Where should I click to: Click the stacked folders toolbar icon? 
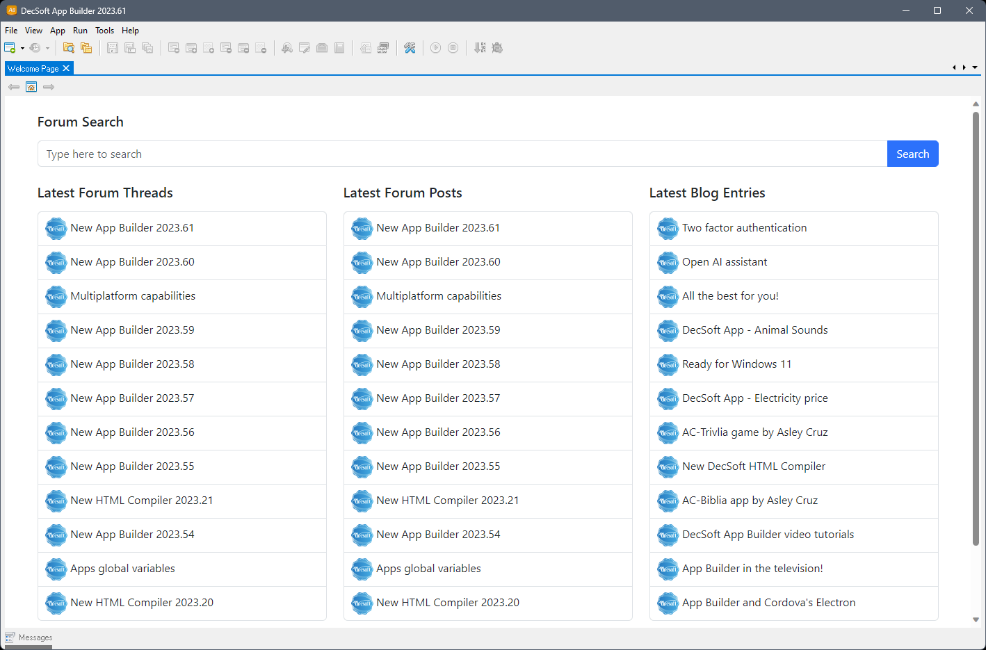click(x=86, y=48)
